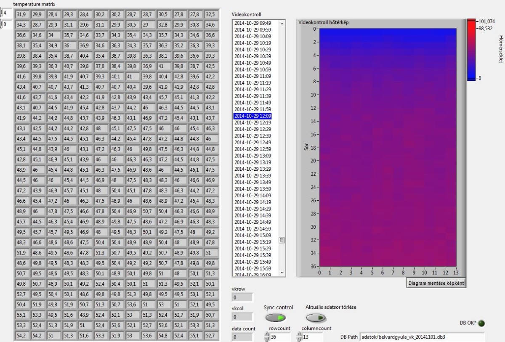Click the temperature matrix column index field
The width and height of the screenshot is (505, 342).
[7, 25]
